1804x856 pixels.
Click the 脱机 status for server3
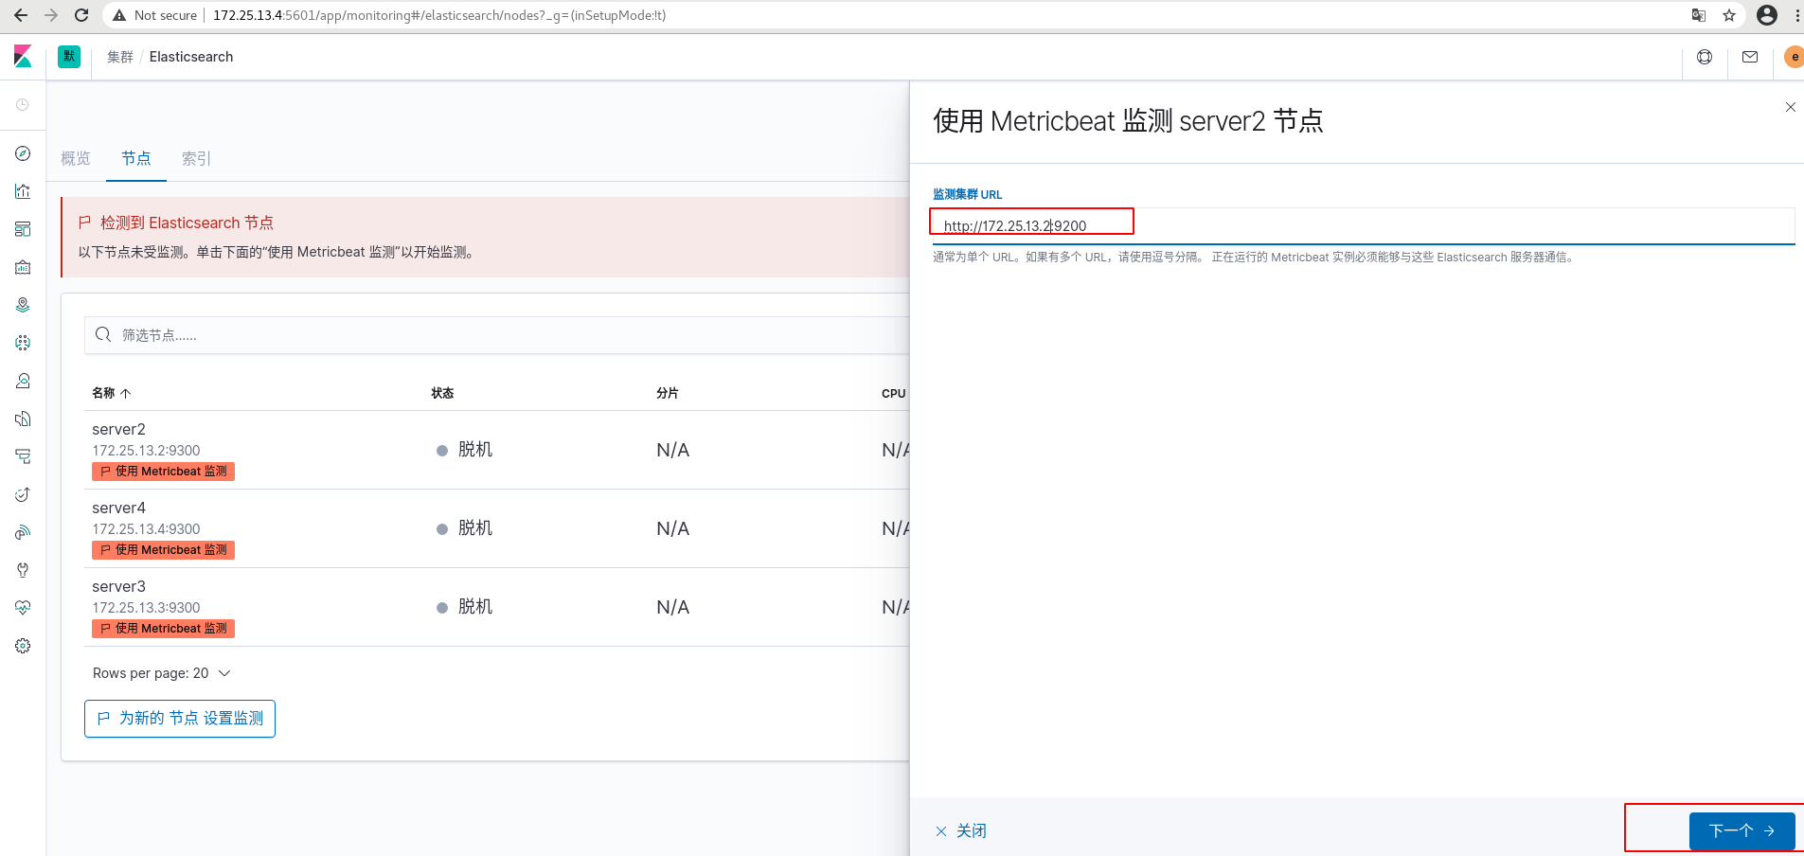click(474, 607)
